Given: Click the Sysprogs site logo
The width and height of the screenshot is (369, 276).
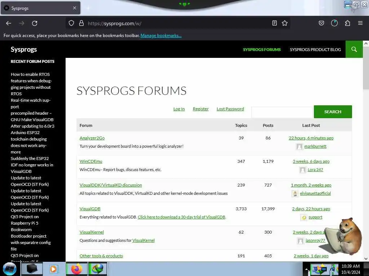Looking at the screenshot, I should click(x=24, y=50).
